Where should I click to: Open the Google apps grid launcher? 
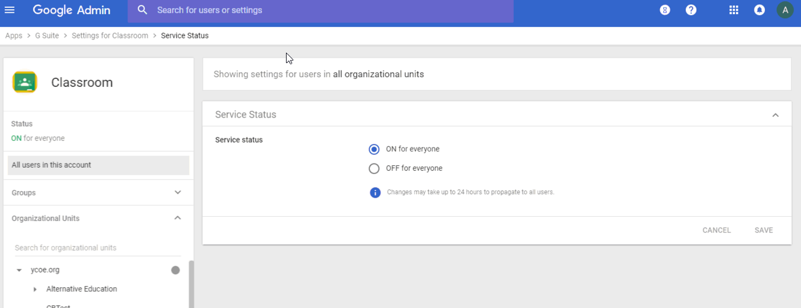tap(734, 10)
